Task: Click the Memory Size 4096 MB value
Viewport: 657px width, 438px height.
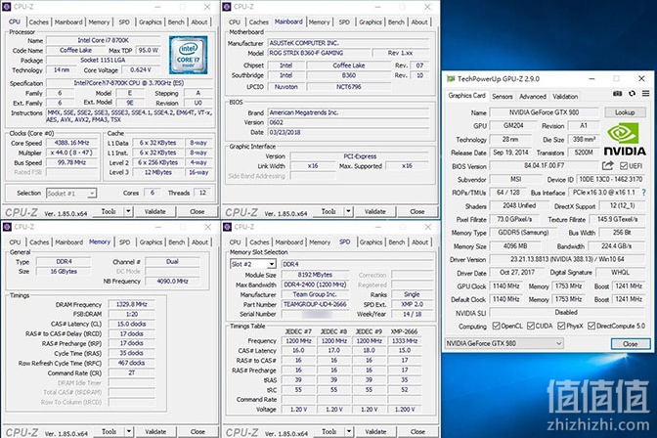Action: (x=515, y=246)
